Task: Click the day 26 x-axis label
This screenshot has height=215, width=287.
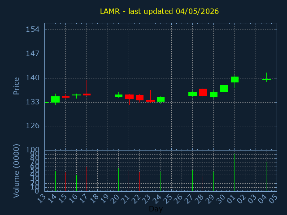Action: pos(179,199)
